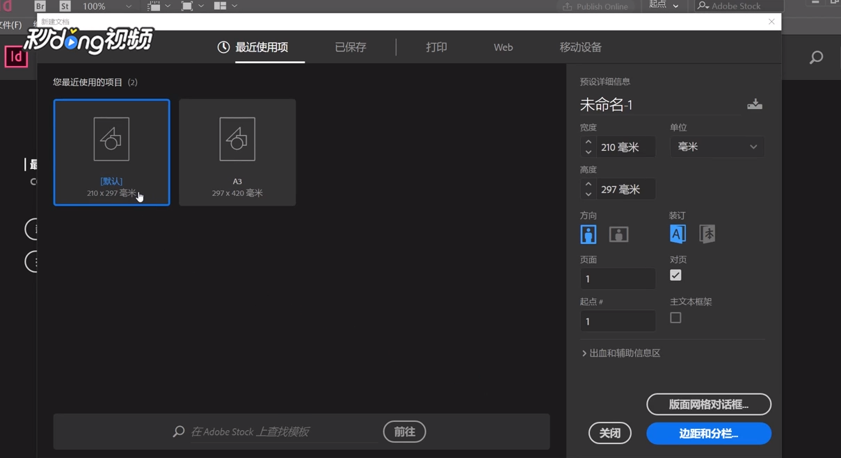Viewport: 841px width, 458px height.
Task: Click the save document preset icon
Action: 755,103
